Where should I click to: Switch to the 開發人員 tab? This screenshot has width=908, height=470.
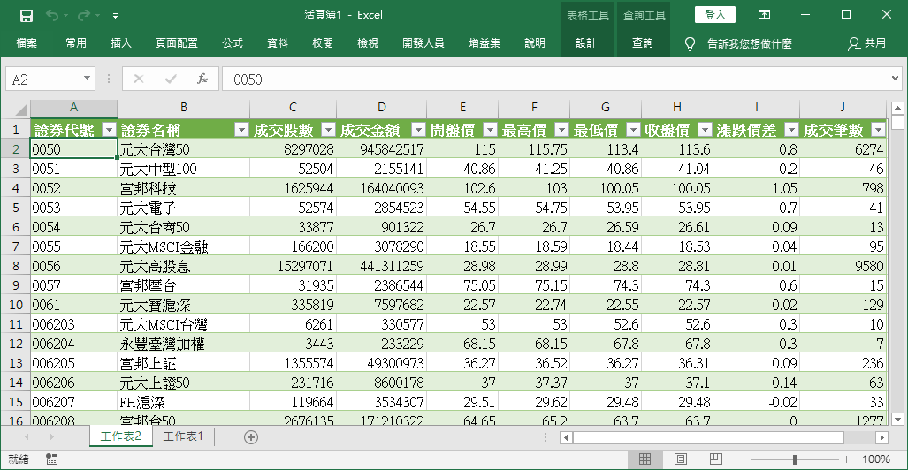[x=423, y=43]
